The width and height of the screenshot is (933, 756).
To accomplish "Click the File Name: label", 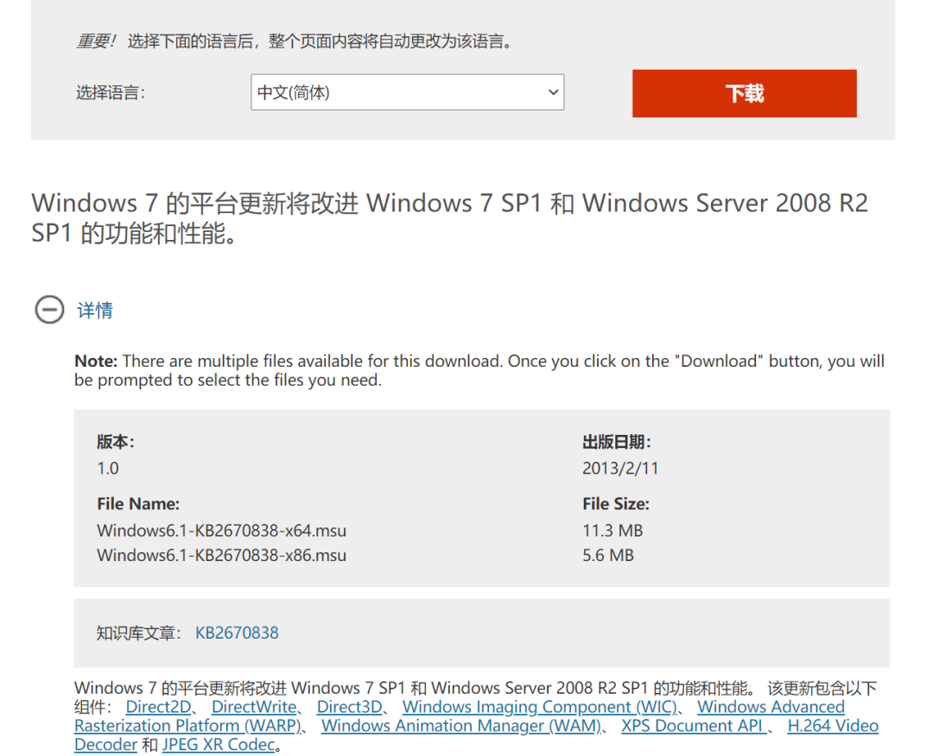I will pyautogui.click(x=138, y=504).
